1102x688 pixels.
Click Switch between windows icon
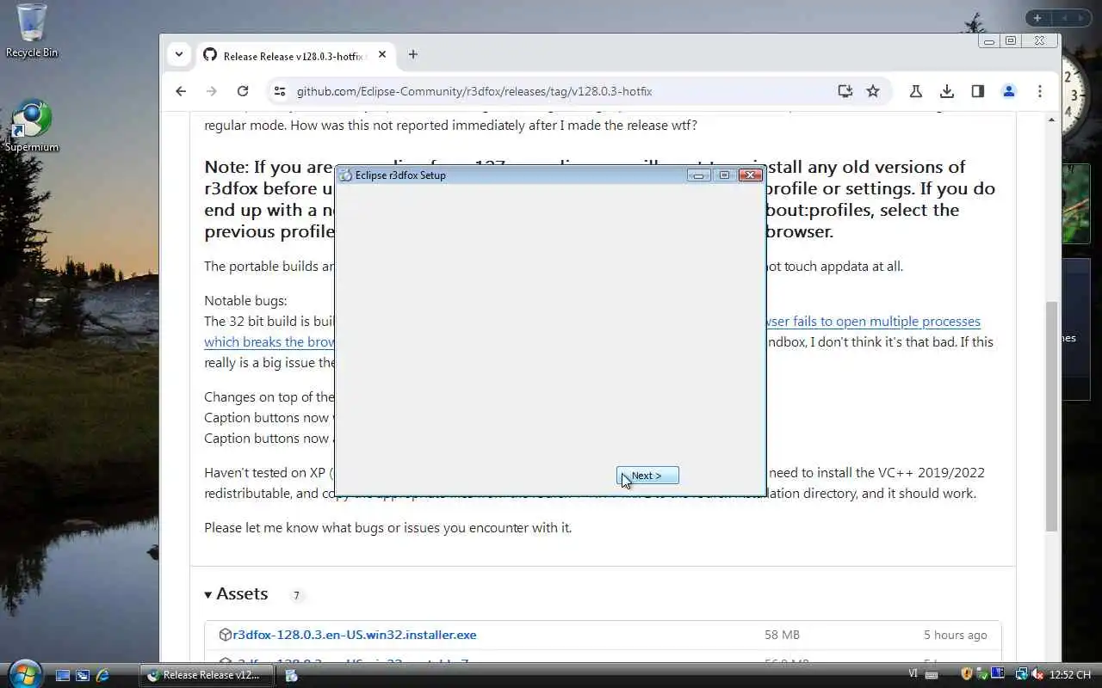click(83, 675)
